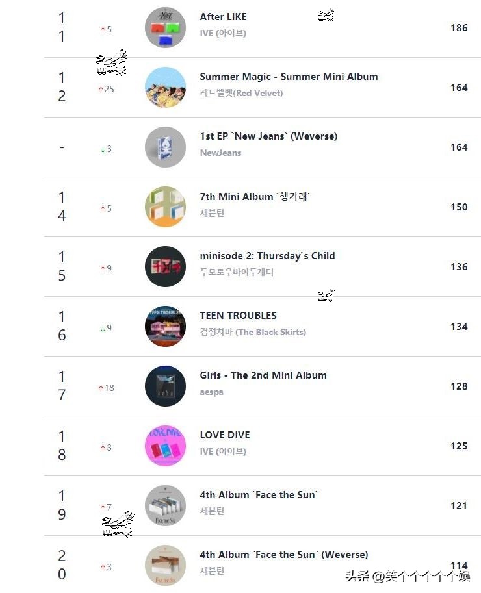
Task: Open the TEEN TROUBLES title link
Action: [238, 316]
